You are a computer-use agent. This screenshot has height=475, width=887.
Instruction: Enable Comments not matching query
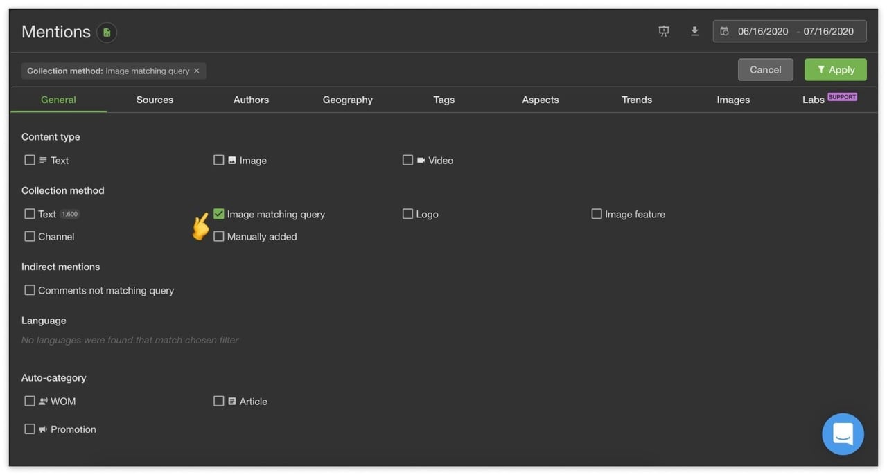click(30, 290)
